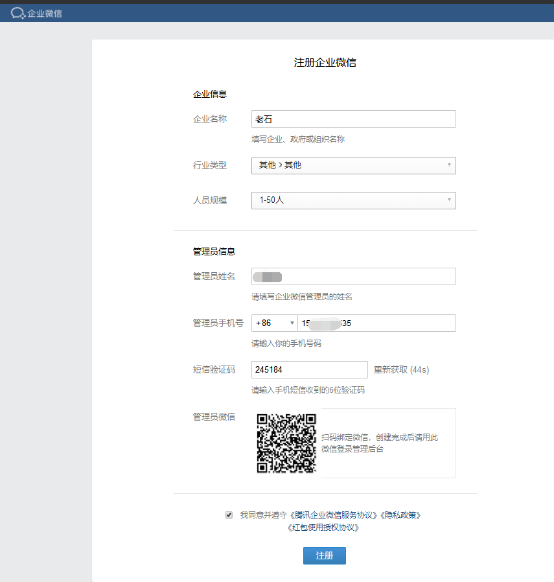Click the 短信验证码 field label
Viewport: 554px width, 582px height.
tap(214, 369)
